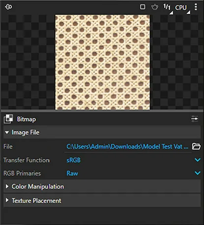The height and width of the screenshot is (225, 204).
Task: Click the cane texture preview thumbnail
Action: tap(102, 62)
